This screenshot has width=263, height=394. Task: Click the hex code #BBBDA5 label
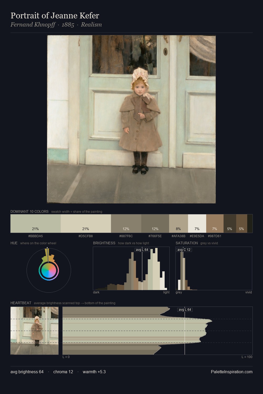coord(36,236)
